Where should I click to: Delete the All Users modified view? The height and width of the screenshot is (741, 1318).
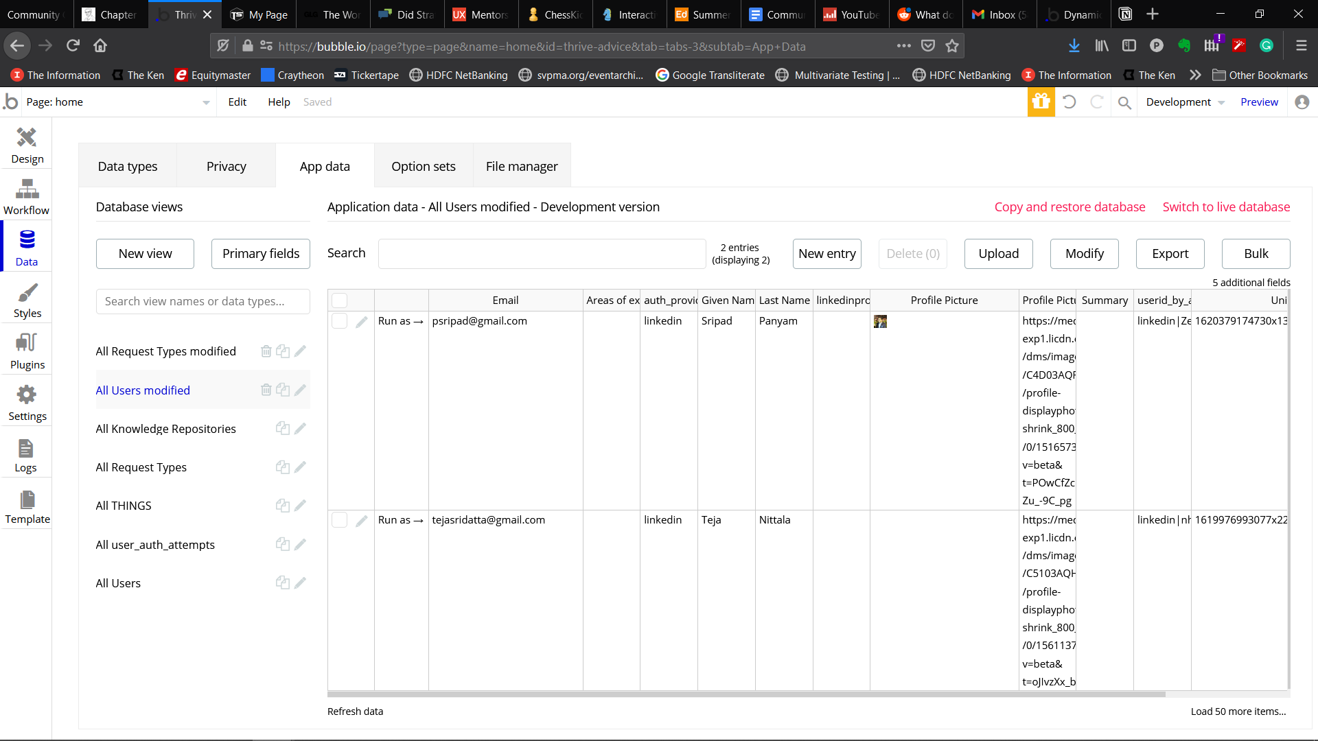pos(266,390)
